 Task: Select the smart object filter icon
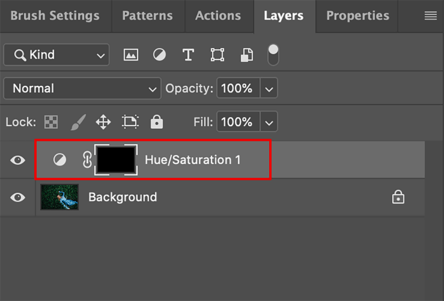tap(247, 55)
